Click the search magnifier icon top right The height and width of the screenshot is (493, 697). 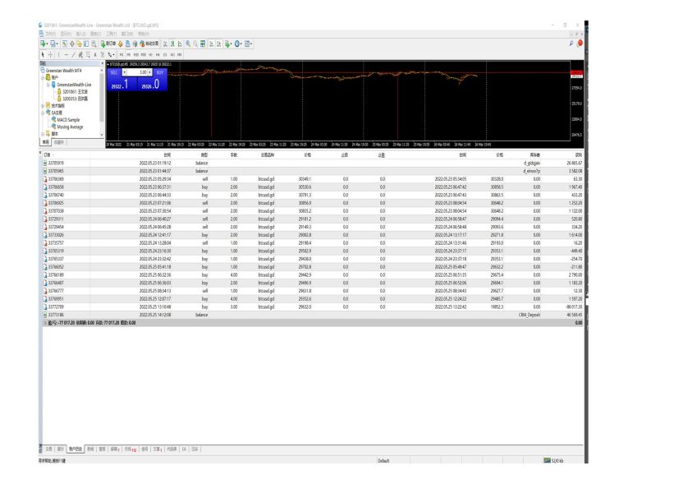571,44
